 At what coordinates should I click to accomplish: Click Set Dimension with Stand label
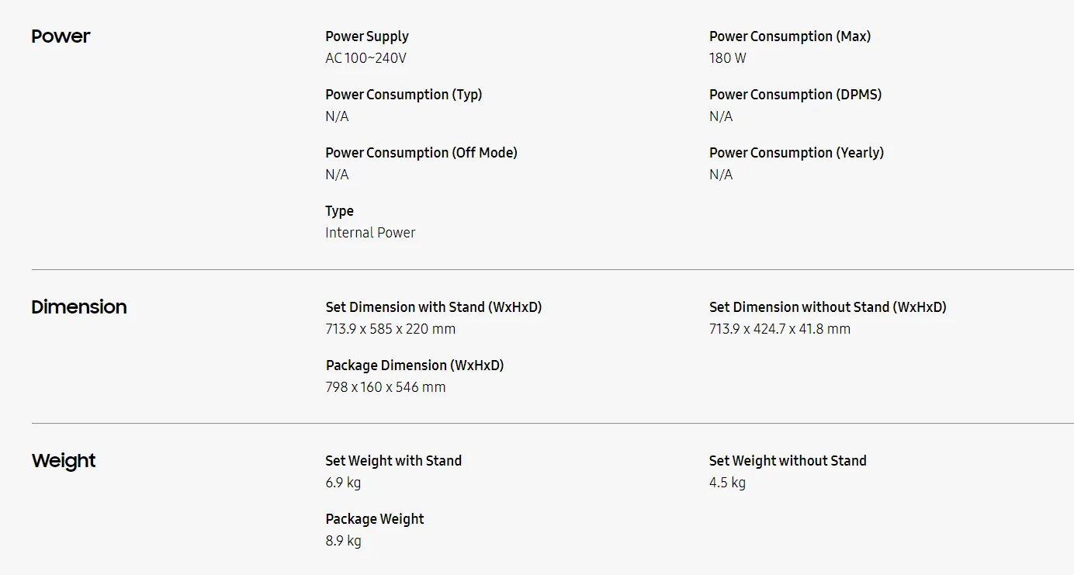click(434, 307)
